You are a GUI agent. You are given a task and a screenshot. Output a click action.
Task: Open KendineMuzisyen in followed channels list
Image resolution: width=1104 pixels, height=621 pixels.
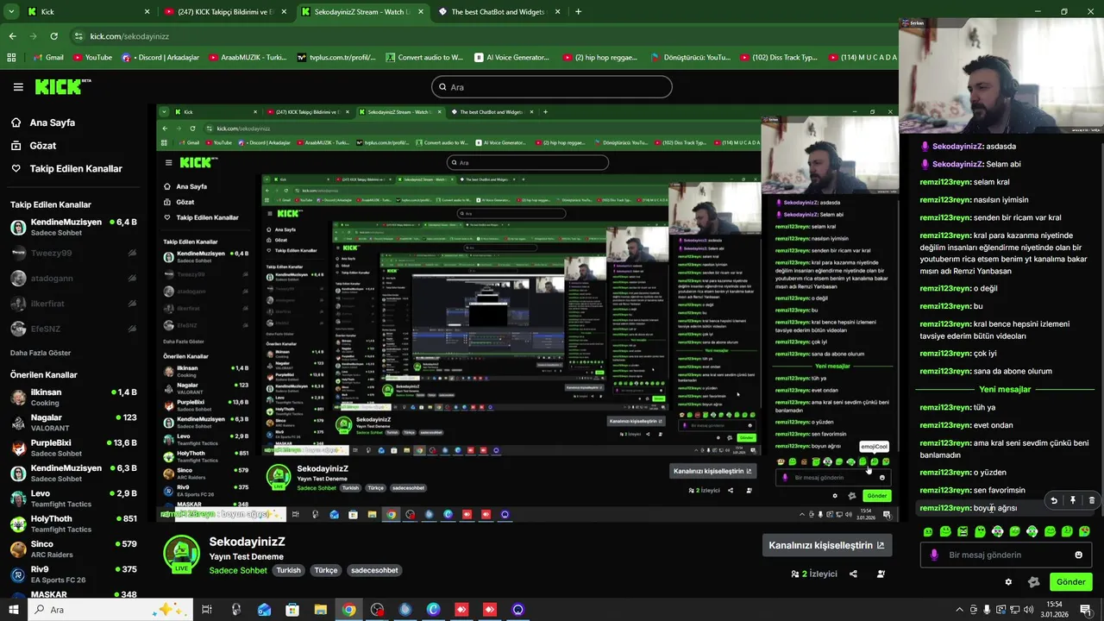(73, 227)
